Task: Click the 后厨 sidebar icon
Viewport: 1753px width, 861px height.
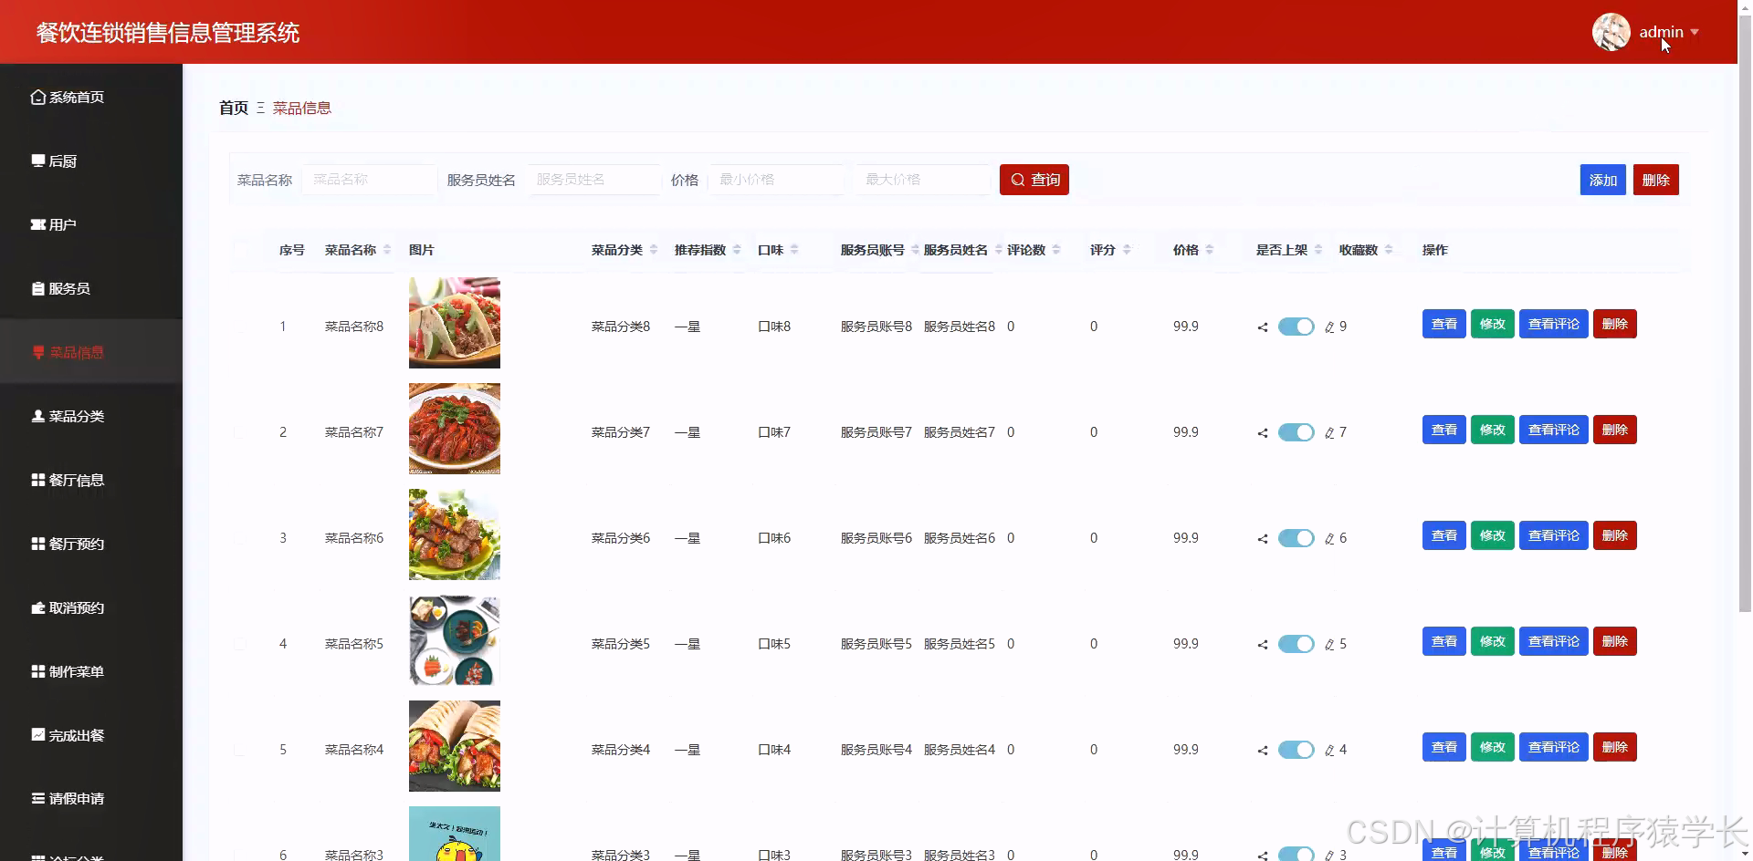Action: click(x=37, y=161)
